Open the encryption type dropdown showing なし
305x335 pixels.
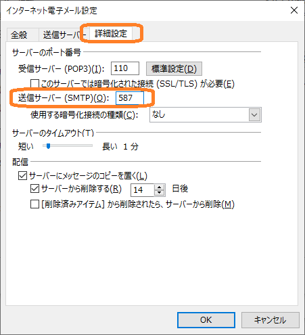[x=206, y=115]
